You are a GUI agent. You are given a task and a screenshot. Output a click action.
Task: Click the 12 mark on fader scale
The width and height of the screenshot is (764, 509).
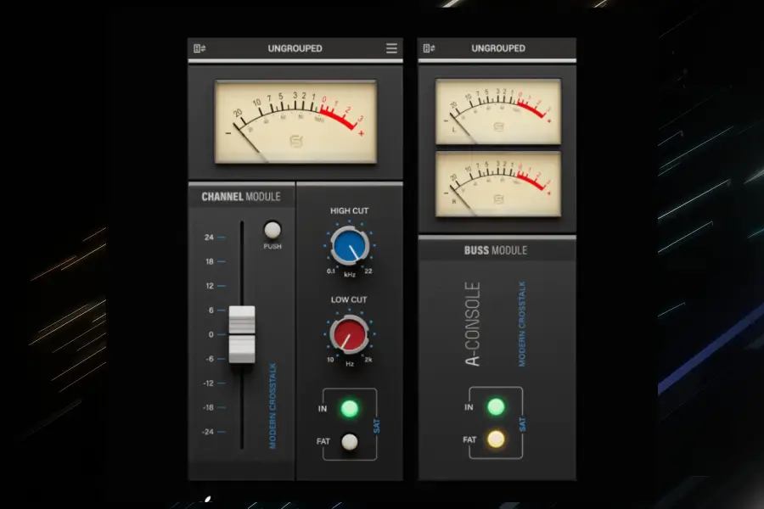pos(210,285)
